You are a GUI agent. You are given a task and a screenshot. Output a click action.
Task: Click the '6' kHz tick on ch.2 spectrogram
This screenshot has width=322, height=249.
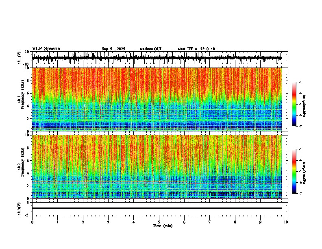click(28, 161)
